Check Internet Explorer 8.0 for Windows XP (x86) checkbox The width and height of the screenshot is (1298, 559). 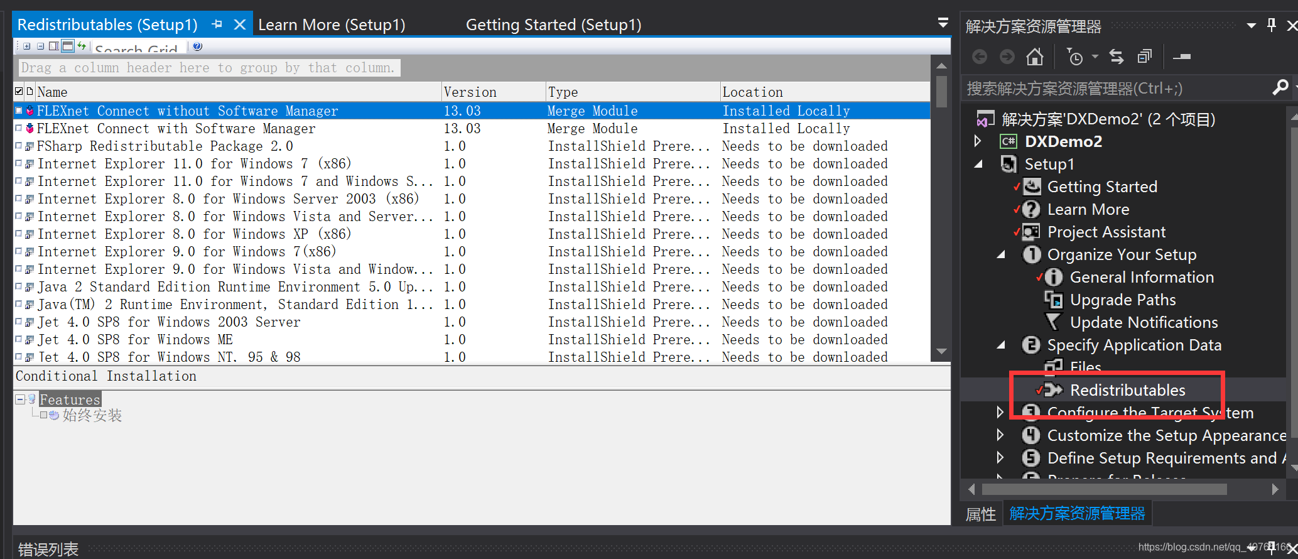pyautogui.click(x=19, y=234)
